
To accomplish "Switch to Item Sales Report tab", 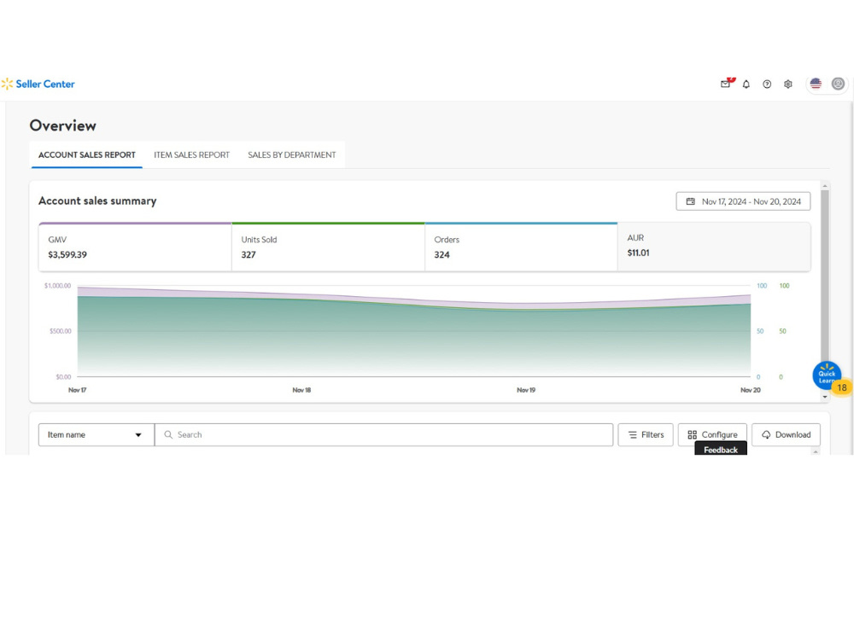I will (191, 155).
